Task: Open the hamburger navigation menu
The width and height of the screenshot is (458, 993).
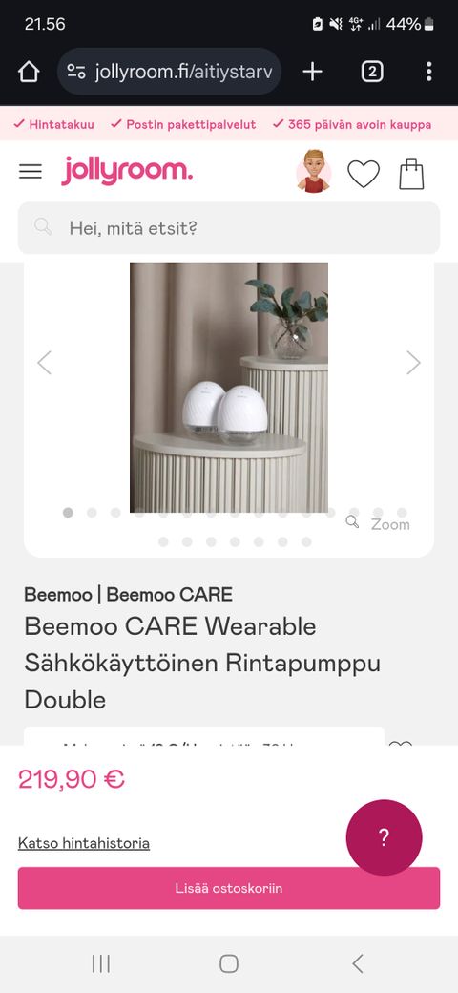Action: click(x=31, y=172)
